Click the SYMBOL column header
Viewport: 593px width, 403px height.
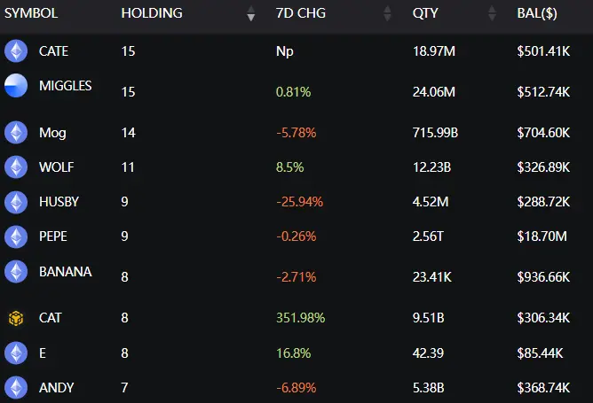pos(31,13)
